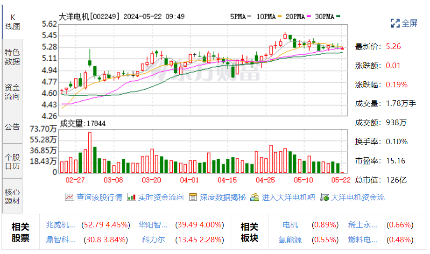
Task: Click the 涨跌额 value 0.01
Action: pos(393,65)
